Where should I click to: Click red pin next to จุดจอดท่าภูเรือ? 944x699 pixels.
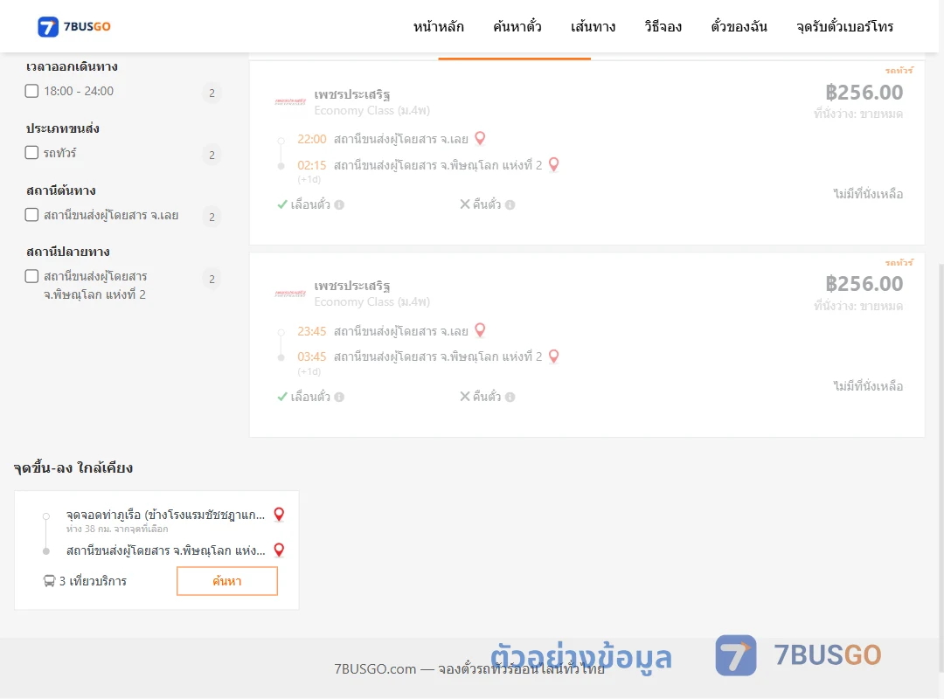[279, 514]
